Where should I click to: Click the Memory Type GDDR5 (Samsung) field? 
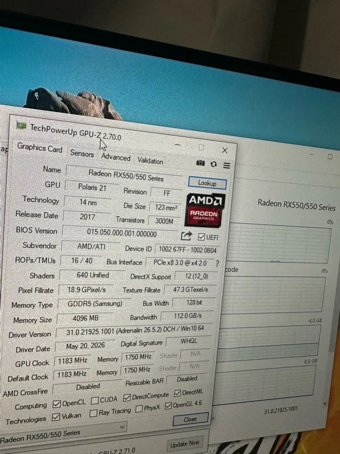coord(95,304)
